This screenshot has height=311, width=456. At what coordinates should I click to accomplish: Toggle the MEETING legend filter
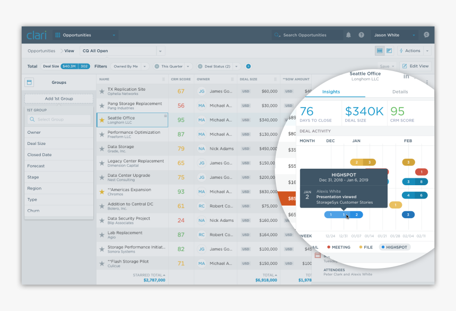click(338, 247)
